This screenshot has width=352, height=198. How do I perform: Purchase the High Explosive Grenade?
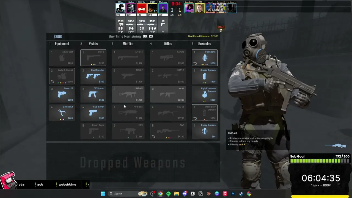(x=205, y=94)
